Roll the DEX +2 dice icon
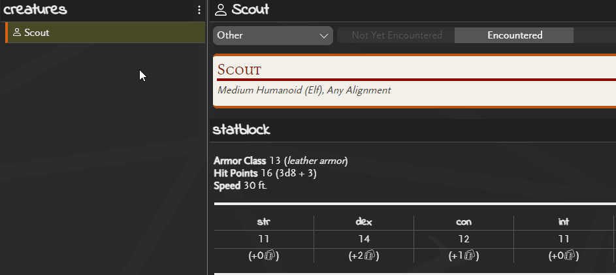Viewport: 616px width, 275px height. click(x=371, y=256)
